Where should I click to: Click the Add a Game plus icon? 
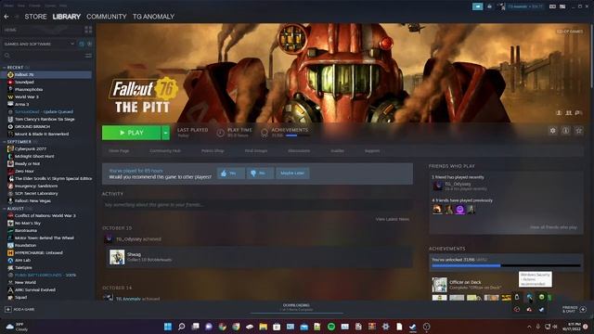pyautogui.click(x=8, y=309)
